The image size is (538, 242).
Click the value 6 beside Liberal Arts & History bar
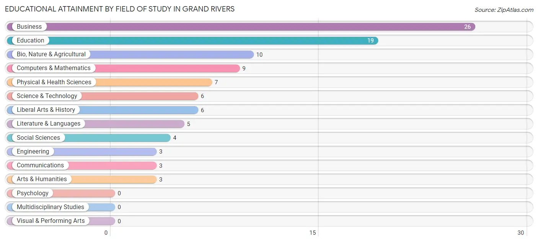[x=202, y=110]
